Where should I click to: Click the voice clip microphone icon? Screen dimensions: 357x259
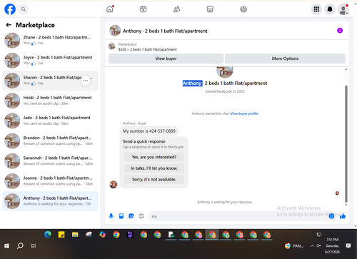pos(111,216)
